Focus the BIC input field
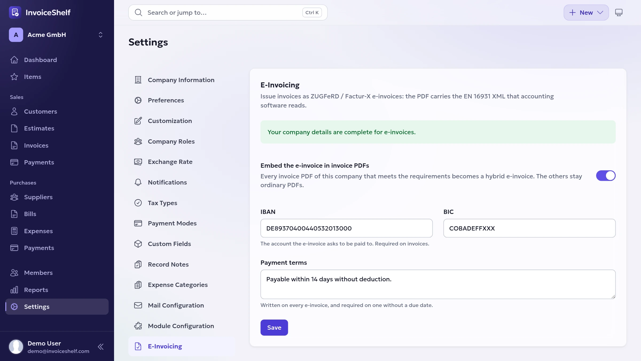 click(x=529, y=228)
